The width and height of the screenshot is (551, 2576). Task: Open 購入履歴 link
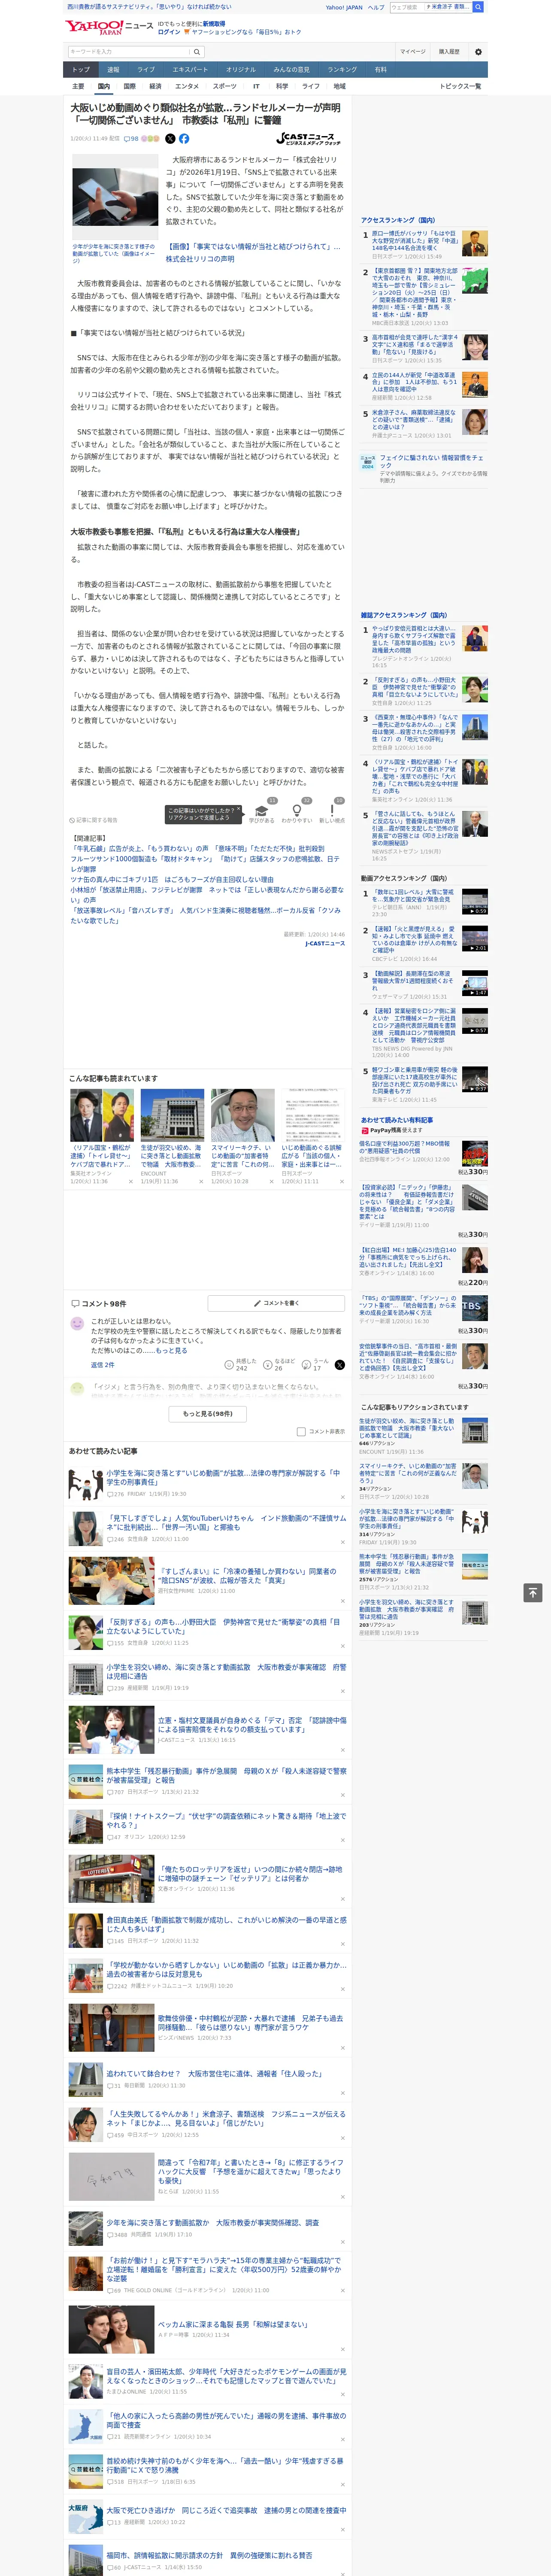(449, 52)
